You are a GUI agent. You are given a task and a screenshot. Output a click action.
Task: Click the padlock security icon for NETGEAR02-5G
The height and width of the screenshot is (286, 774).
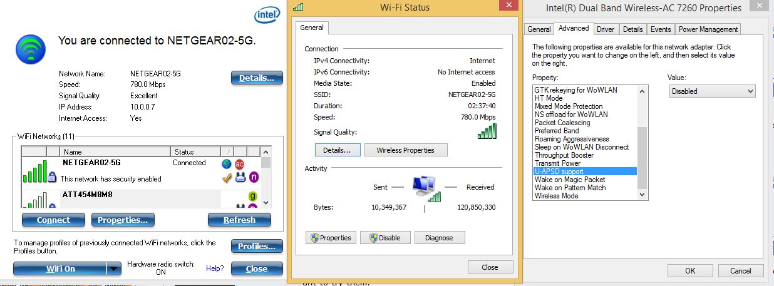point(53,178)
